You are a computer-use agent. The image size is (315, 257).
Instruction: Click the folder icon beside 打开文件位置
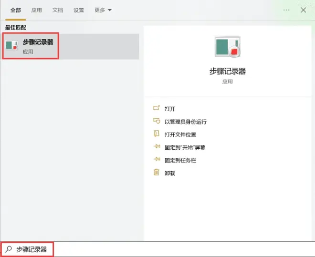point(157,134)
